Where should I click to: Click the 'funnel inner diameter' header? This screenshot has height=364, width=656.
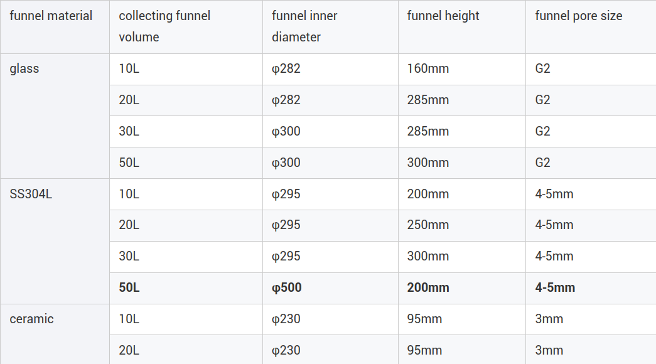tap(330, 27)
